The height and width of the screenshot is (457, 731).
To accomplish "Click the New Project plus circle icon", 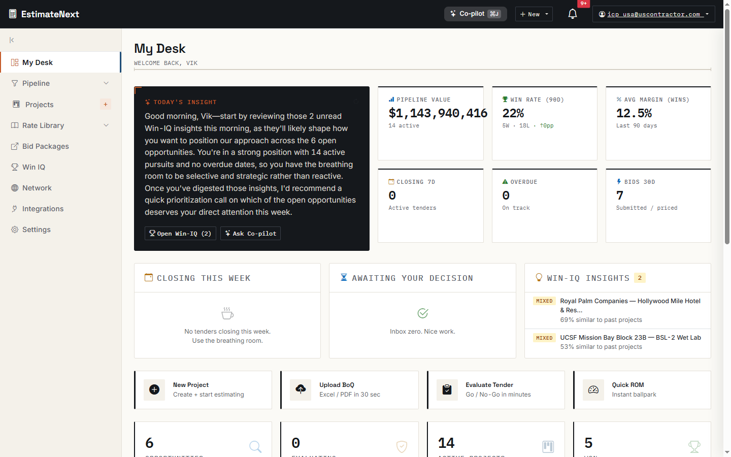I will (x=154, y=389).
